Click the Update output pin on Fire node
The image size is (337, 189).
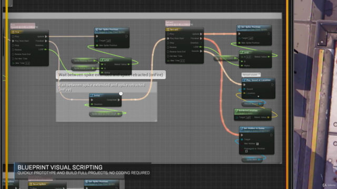[46, 37]
